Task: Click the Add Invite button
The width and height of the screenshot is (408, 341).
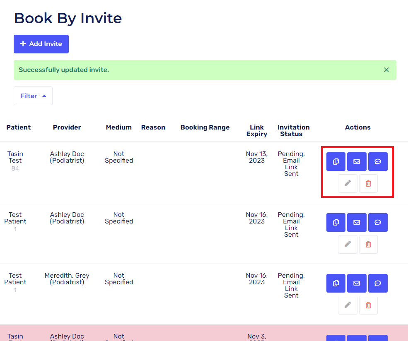Action: point(41,44)
